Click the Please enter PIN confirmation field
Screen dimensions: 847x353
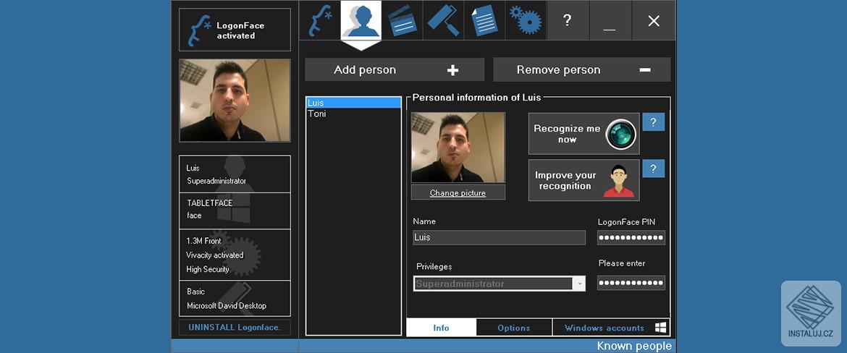(631, 283)
